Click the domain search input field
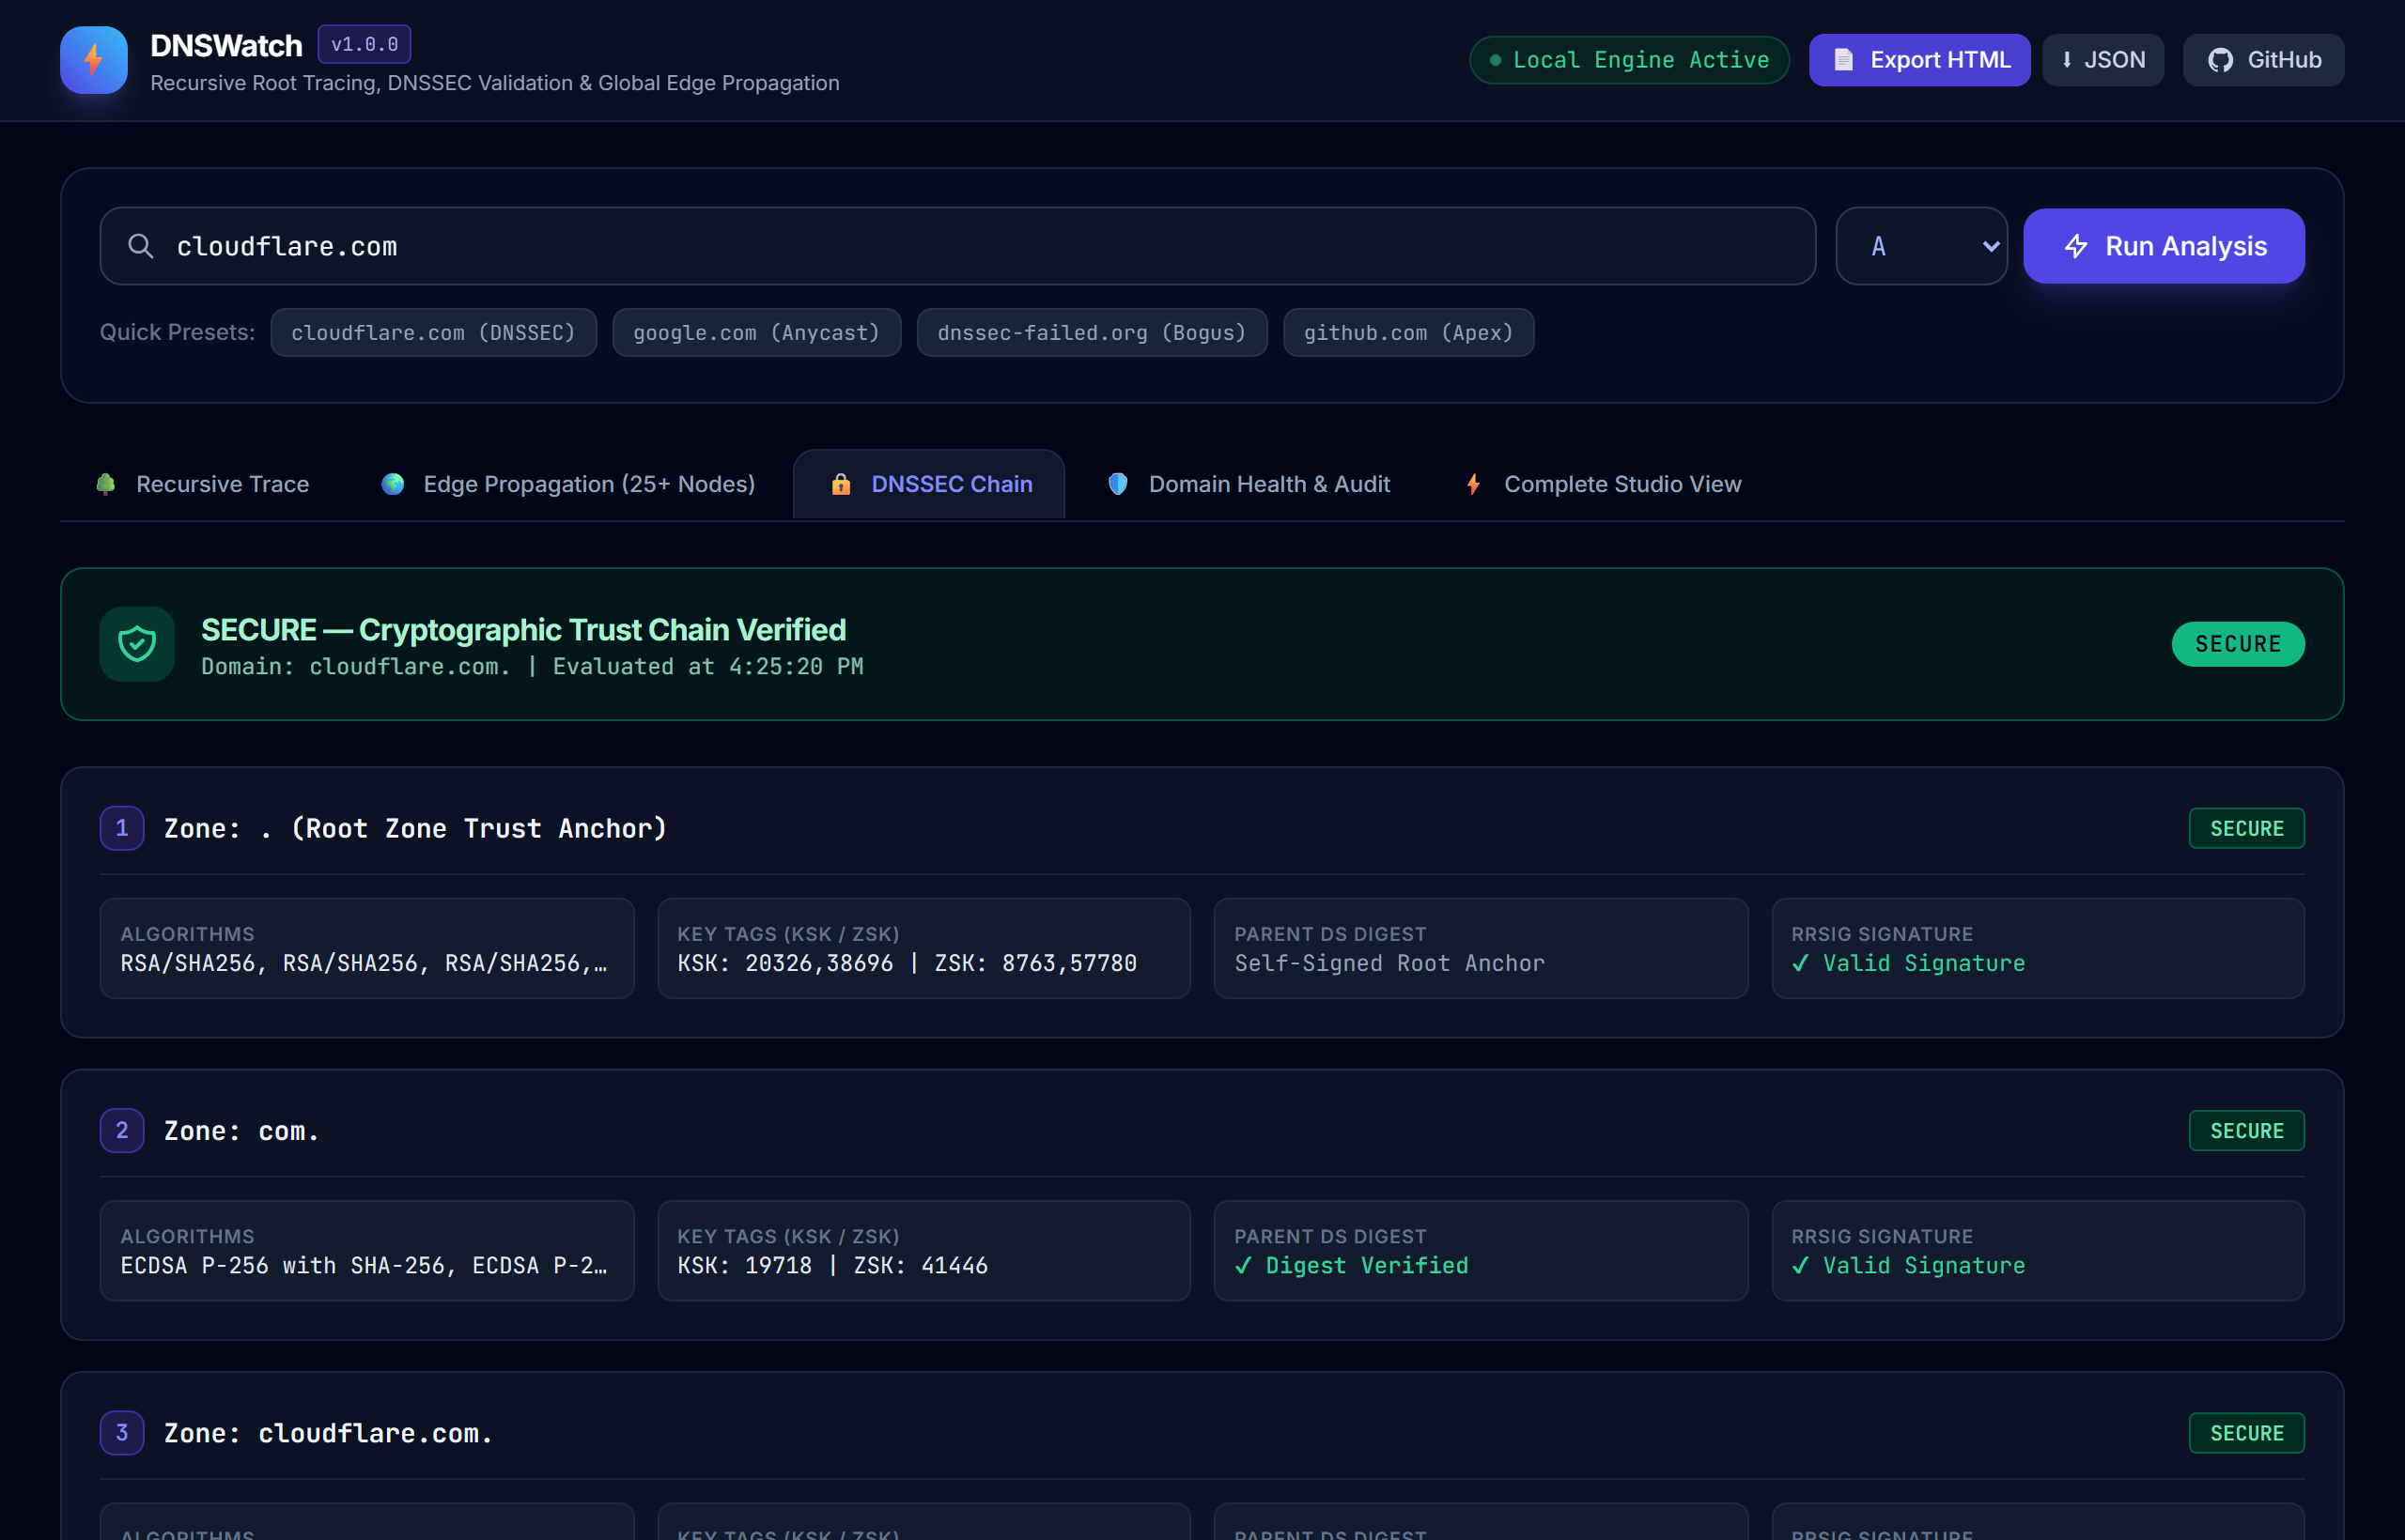This screenshot has height=1540, width=2405. 957,246
